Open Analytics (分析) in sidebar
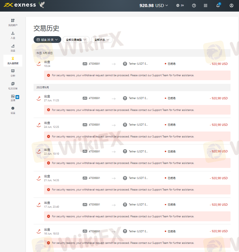Image resolution: width=239 pixels, height=252 pixels. coord(13,73)
